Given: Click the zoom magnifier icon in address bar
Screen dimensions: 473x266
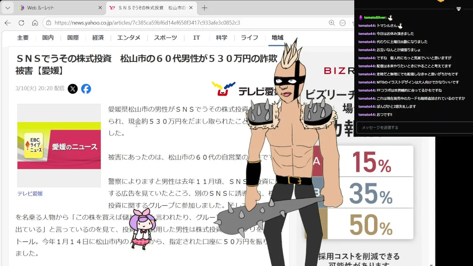Looking at the screenshot, I should click(331, 23).
